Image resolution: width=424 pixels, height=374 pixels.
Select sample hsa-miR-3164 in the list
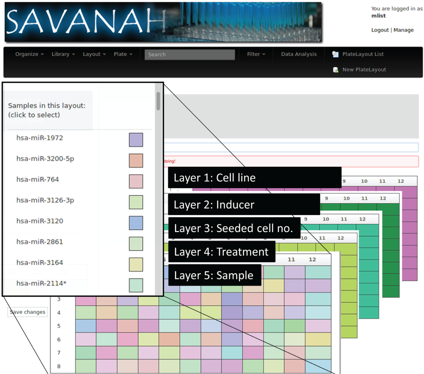40,263
